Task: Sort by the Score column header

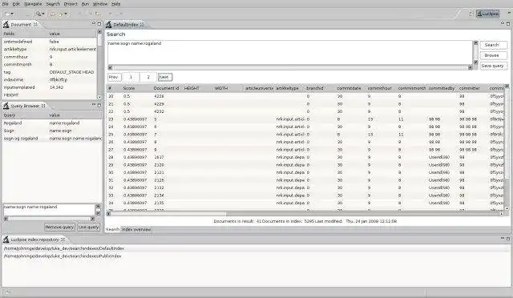Action: (x=136, y=88)
